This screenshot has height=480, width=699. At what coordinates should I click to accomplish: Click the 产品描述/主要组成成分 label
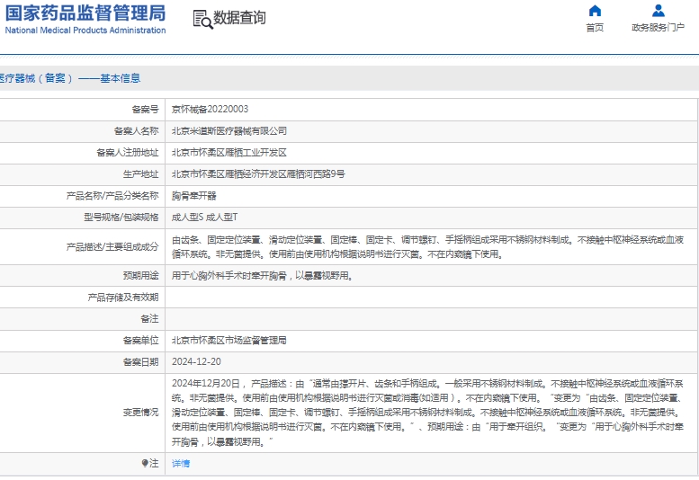point(112,247)
